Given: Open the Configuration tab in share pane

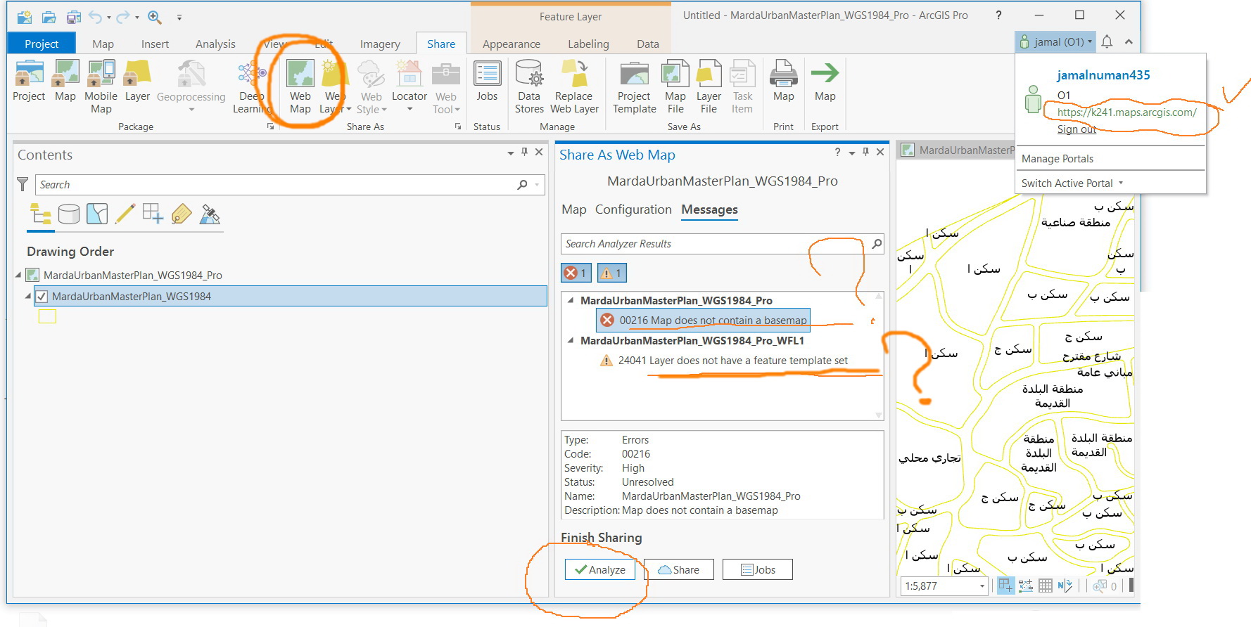Looking at the screenshot, I should tap(633, 209).
